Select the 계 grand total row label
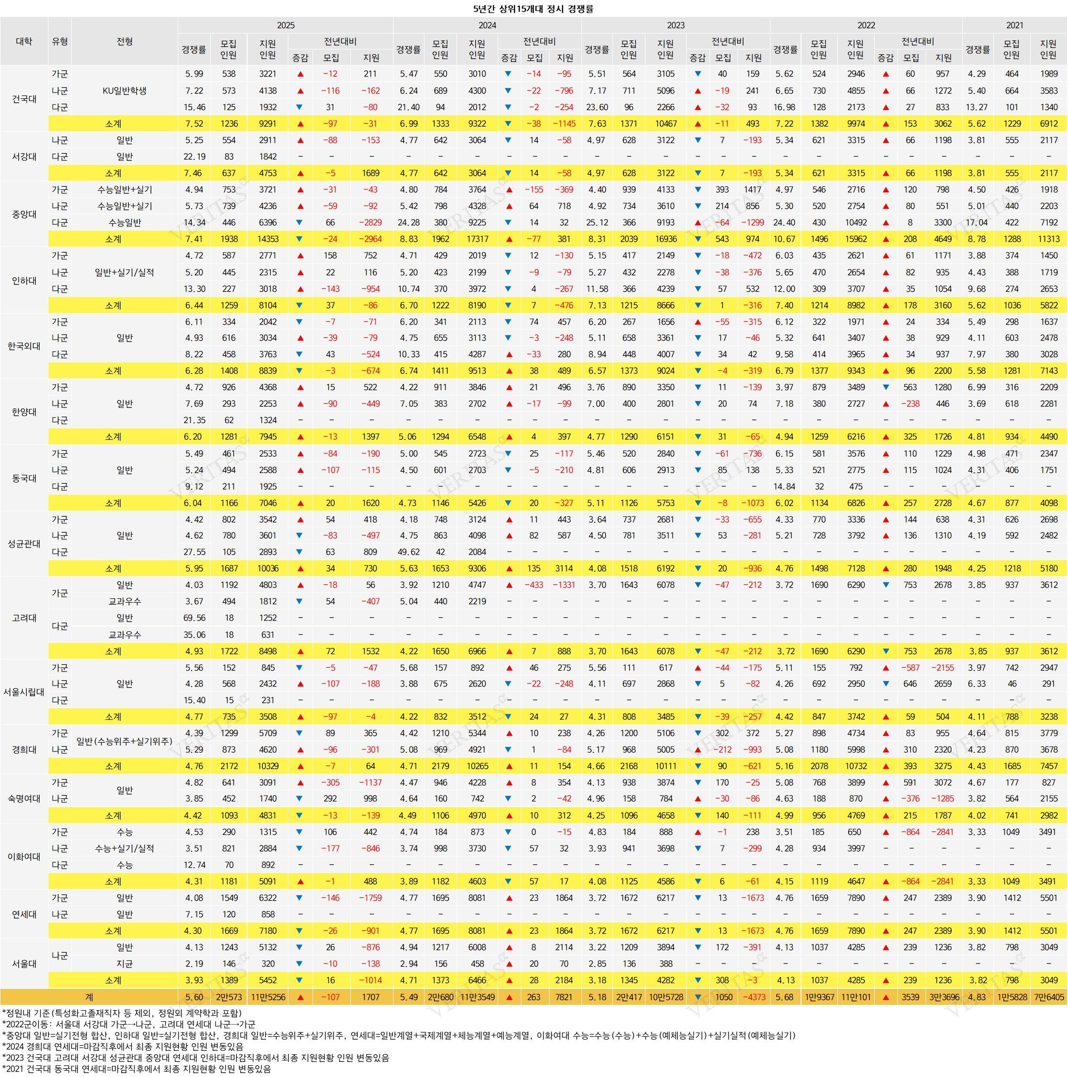 (89, 997)
